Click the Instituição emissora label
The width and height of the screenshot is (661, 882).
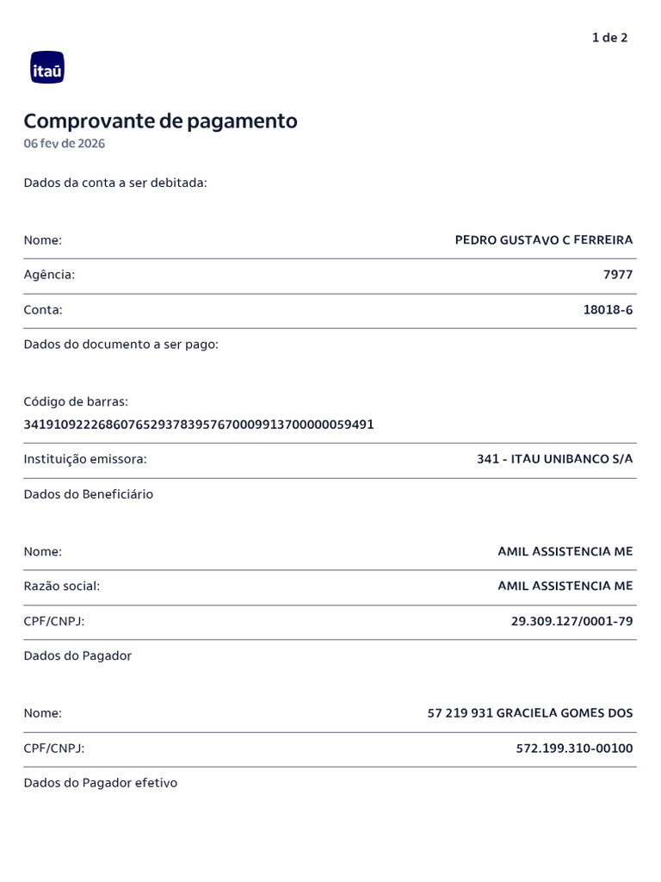[x=85, y=460]
